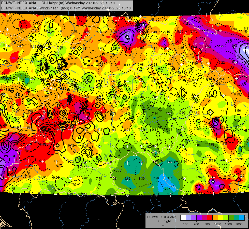Image resolution: width=249 pixels, height=229 pixels.
Task: Click the dark green swatch in the legend
Action: pos(231,218)
